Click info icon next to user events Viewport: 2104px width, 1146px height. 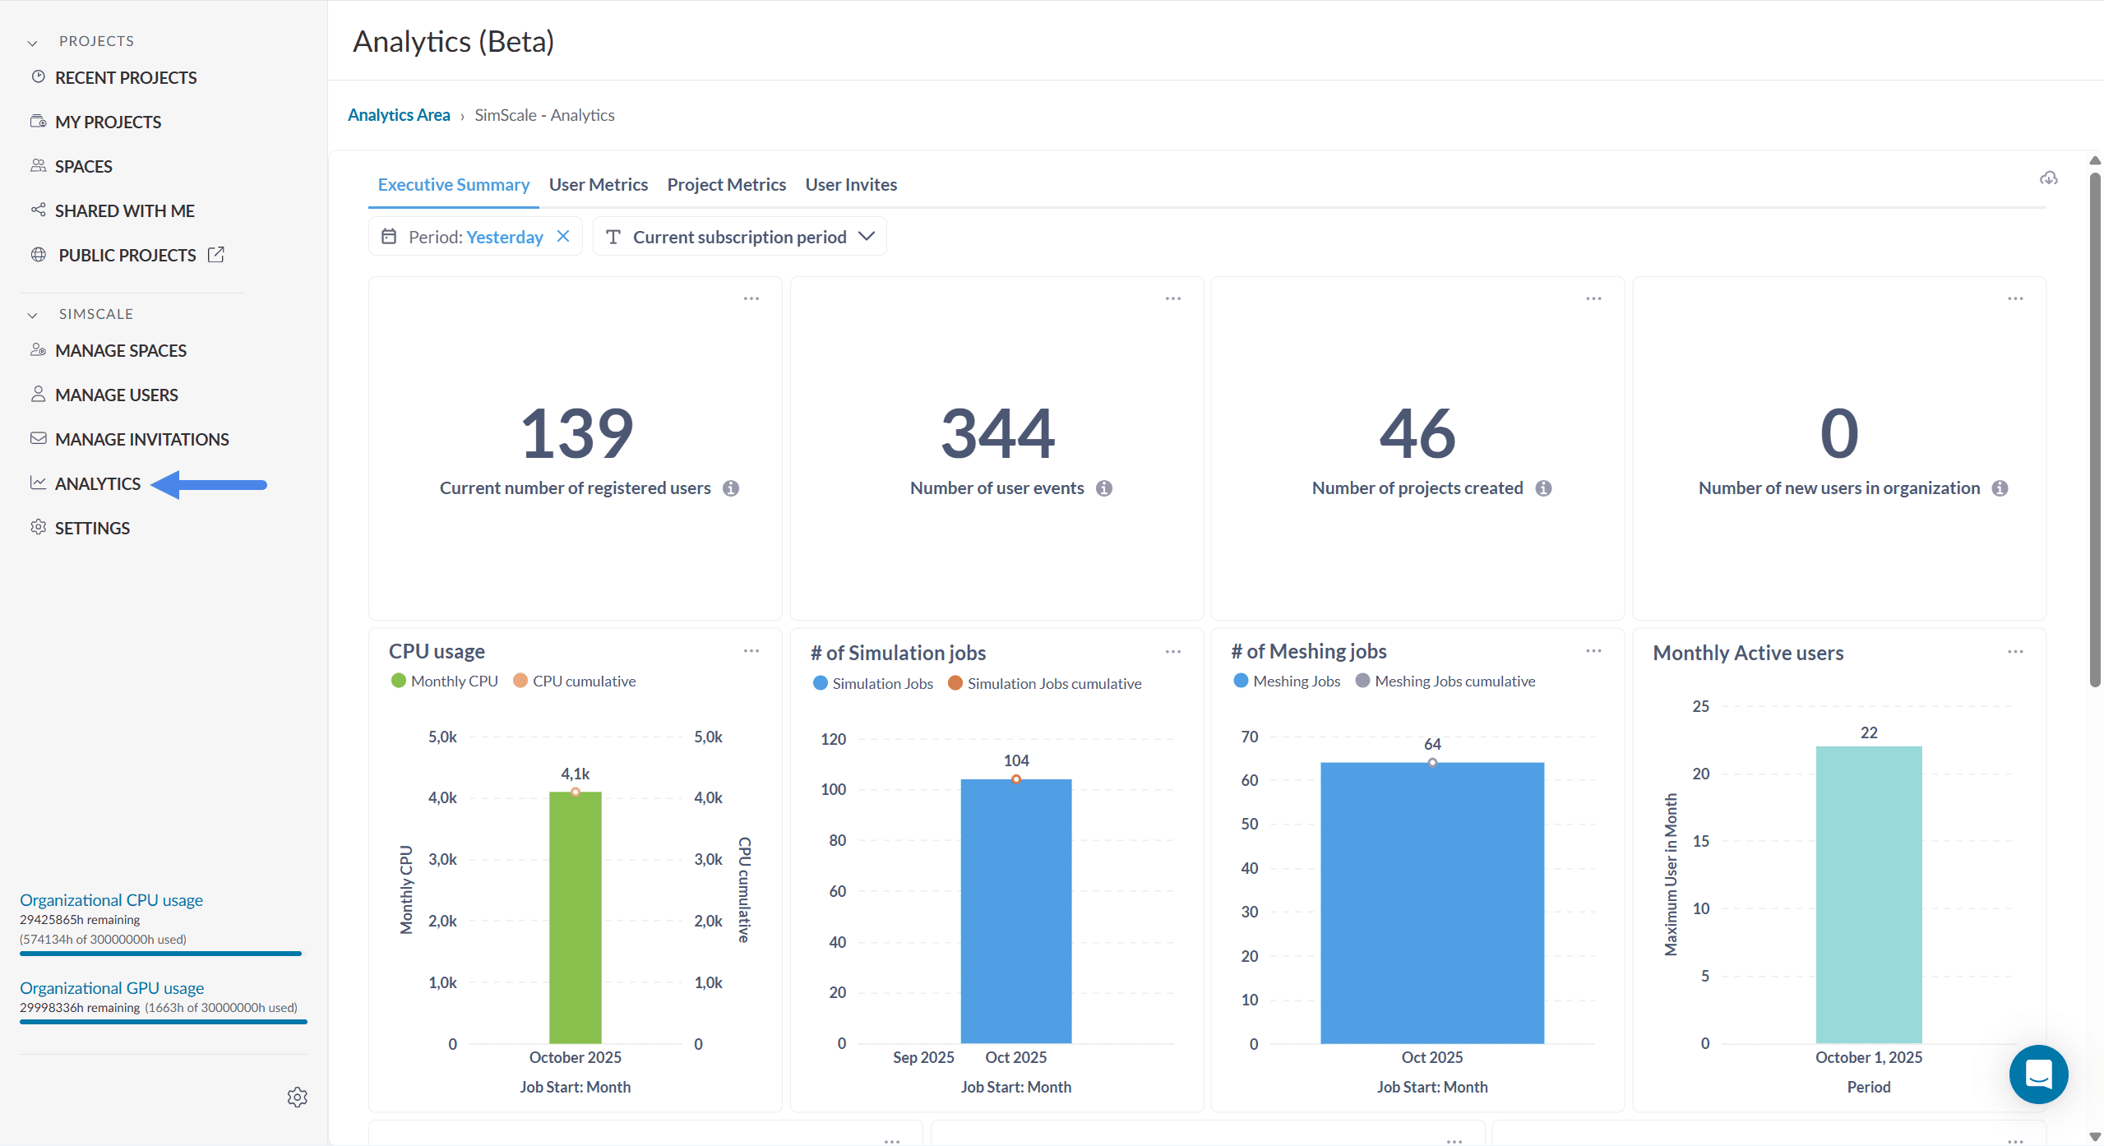pos(1104,488)
